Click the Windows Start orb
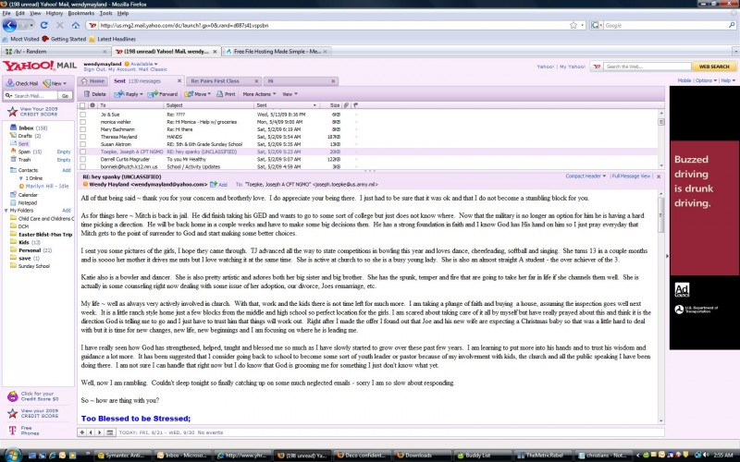Image resolution: width=740 pixels, height=462 pixels. pos(12,455)
